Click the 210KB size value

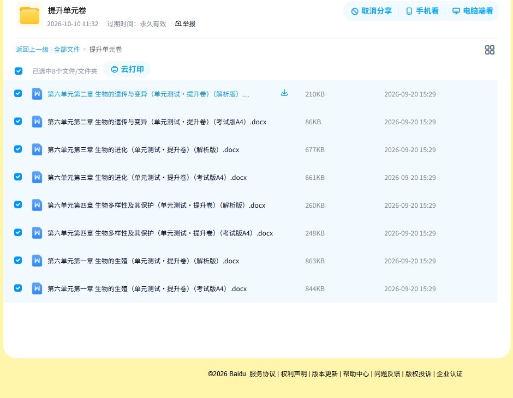315,94
